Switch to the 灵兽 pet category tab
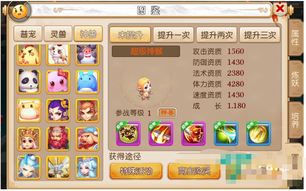 click(58, 34)
